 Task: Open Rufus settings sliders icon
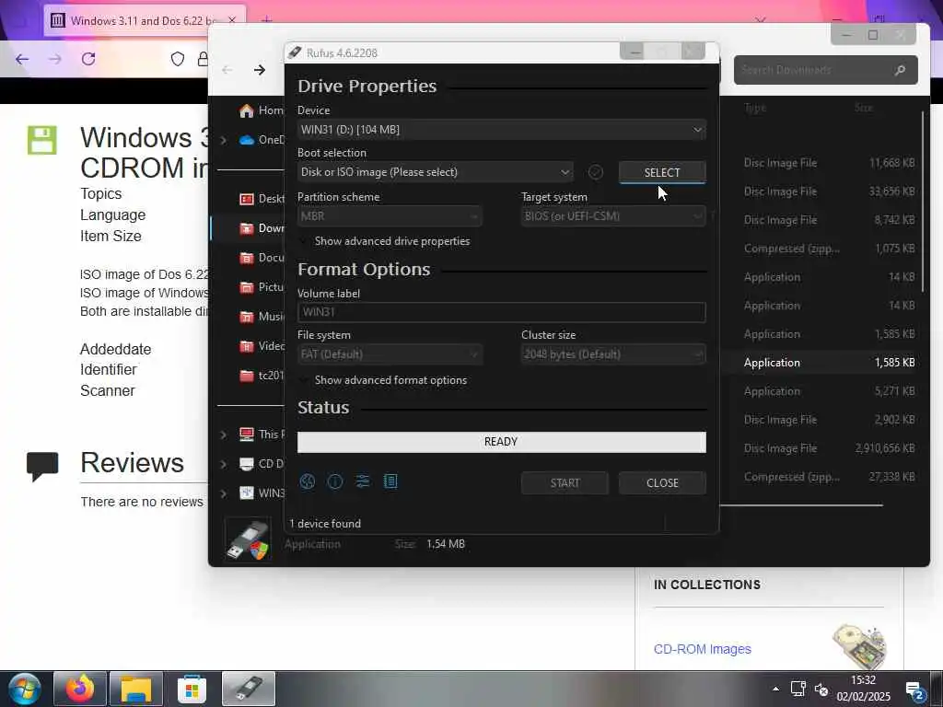[x=363, y=481]
